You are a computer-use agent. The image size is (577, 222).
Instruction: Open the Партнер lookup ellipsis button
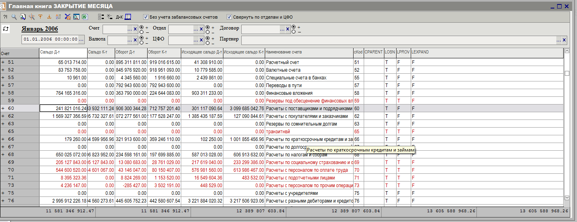559,40
